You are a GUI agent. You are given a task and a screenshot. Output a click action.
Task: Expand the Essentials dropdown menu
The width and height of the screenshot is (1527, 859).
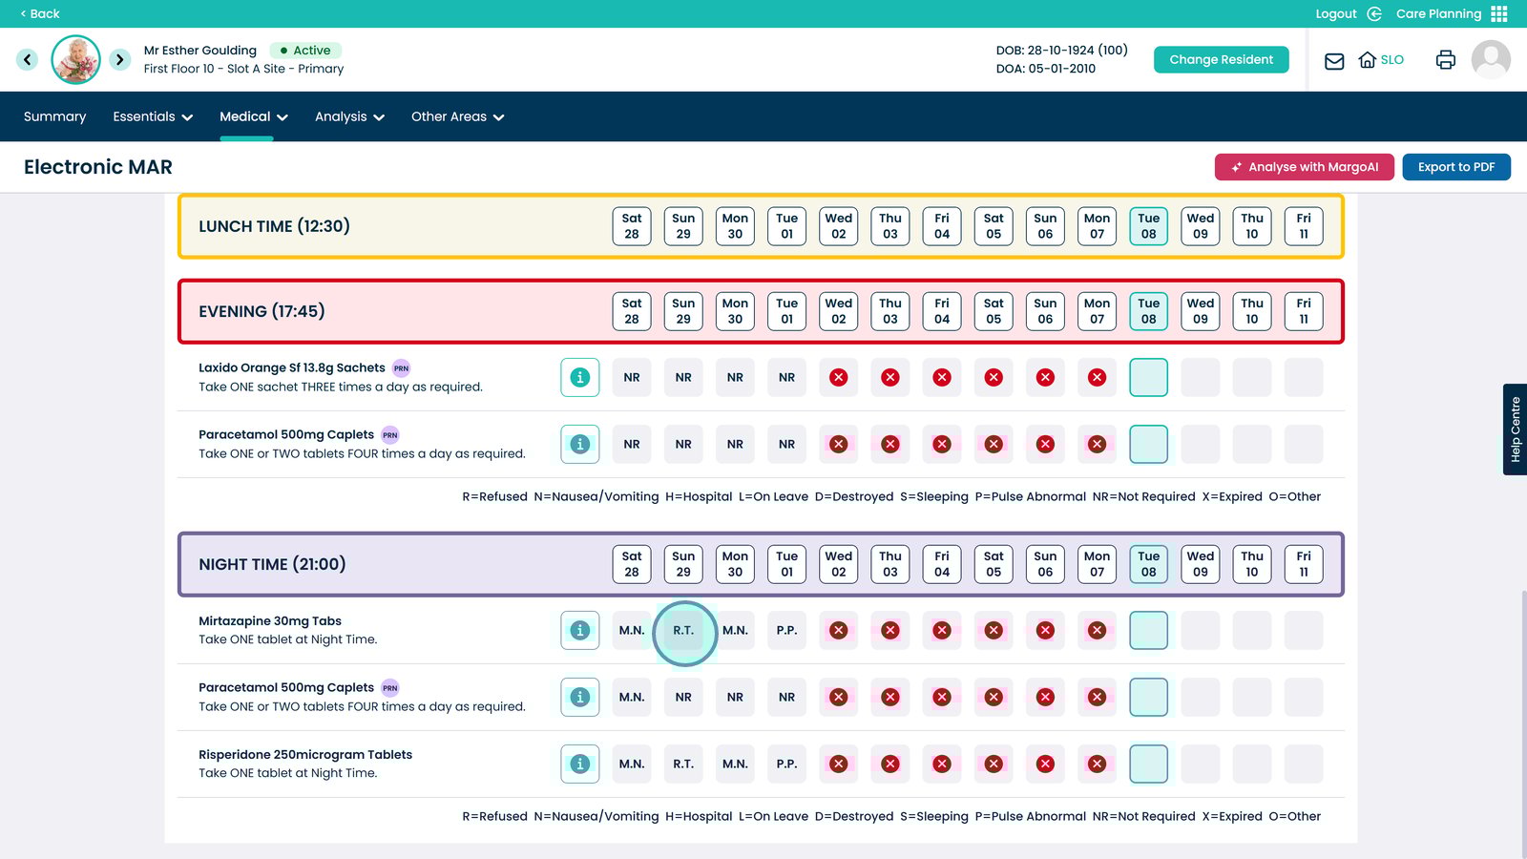[x=153, y=116]
